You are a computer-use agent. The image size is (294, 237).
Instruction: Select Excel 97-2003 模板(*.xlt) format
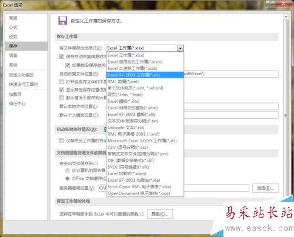coord(145,115)
